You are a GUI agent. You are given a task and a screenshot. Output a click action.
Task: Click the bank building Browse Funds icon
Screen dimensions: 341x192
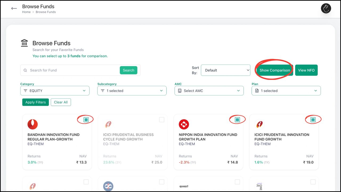click(24, 43)
